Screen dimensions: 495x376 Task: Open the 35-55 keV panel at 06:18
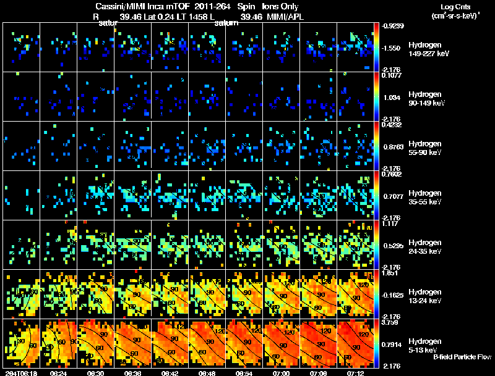coord(21,195)
